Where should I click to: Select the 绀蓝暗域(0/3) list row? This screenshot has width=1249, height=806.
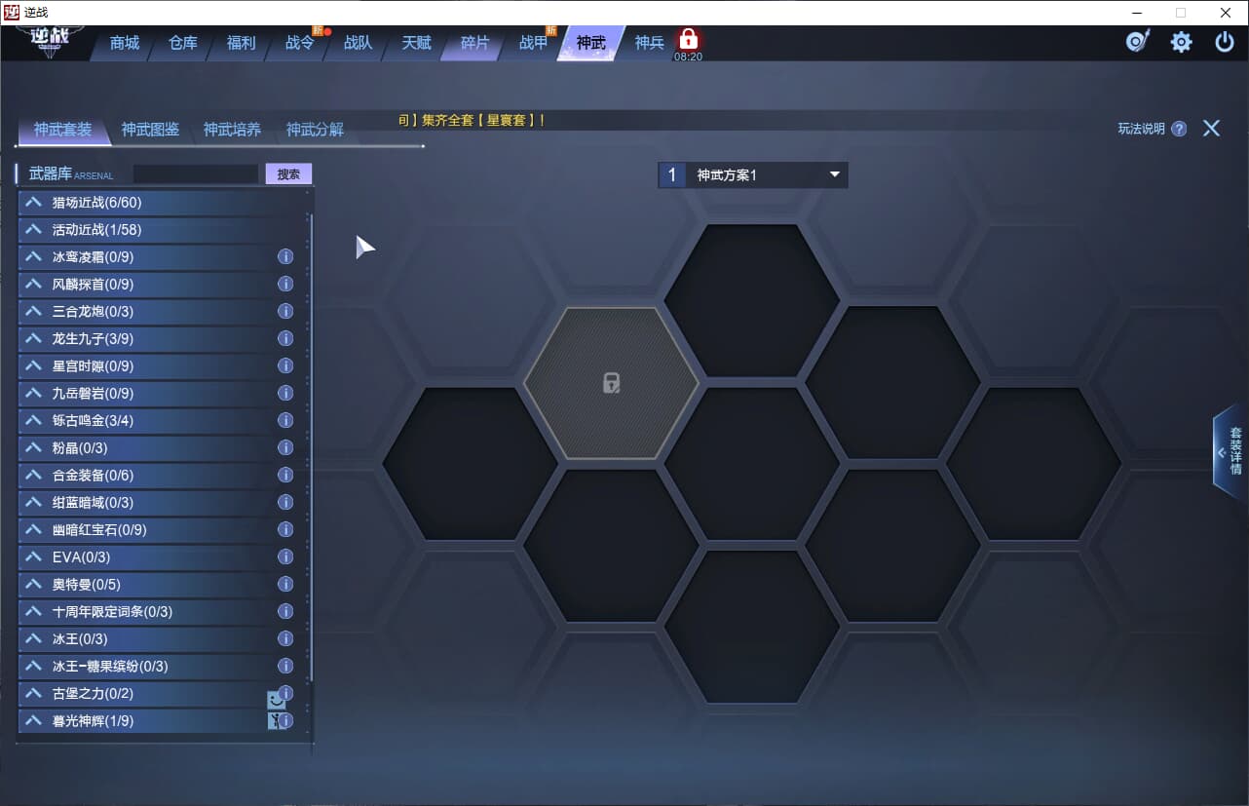coord(163,503)
